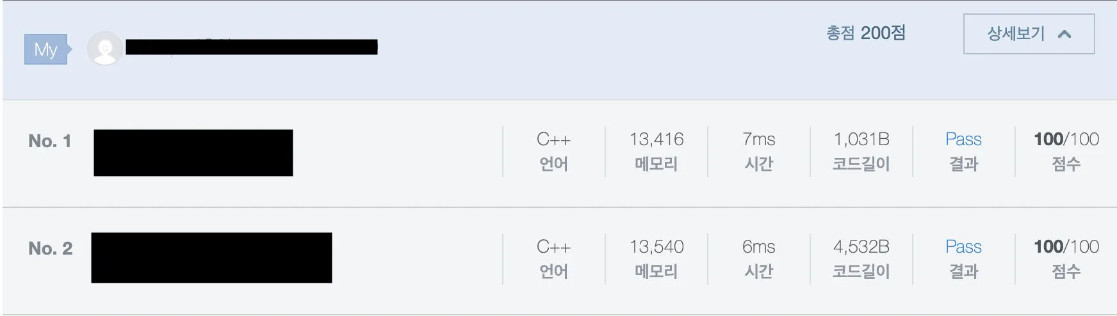Collapse details with the 상세보기 button
The width and height of the screenshot is (1117, 316).
[1028, 34]
